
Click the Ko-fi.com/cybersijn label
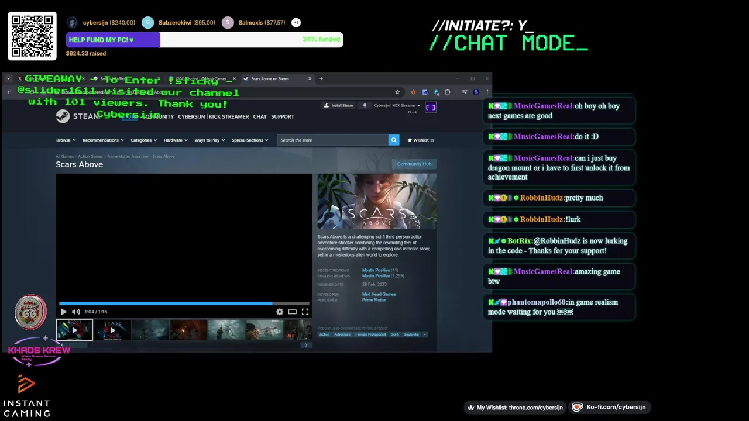[611, 407]
